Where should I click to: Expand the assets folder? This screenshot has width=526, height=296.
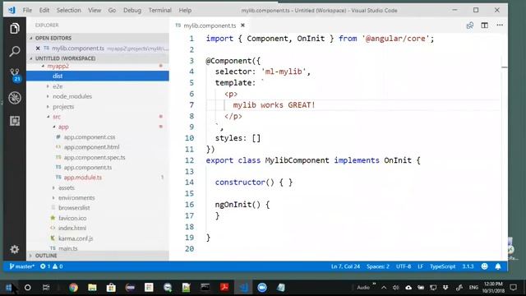[53, 188]
